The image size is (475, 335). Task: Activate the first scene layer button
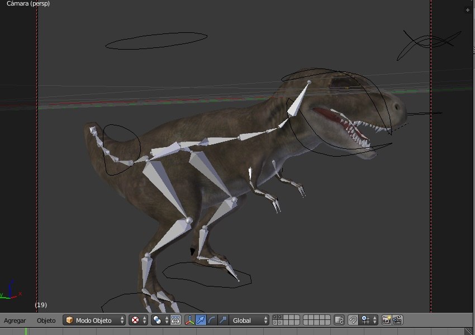[x=274, y=318]
